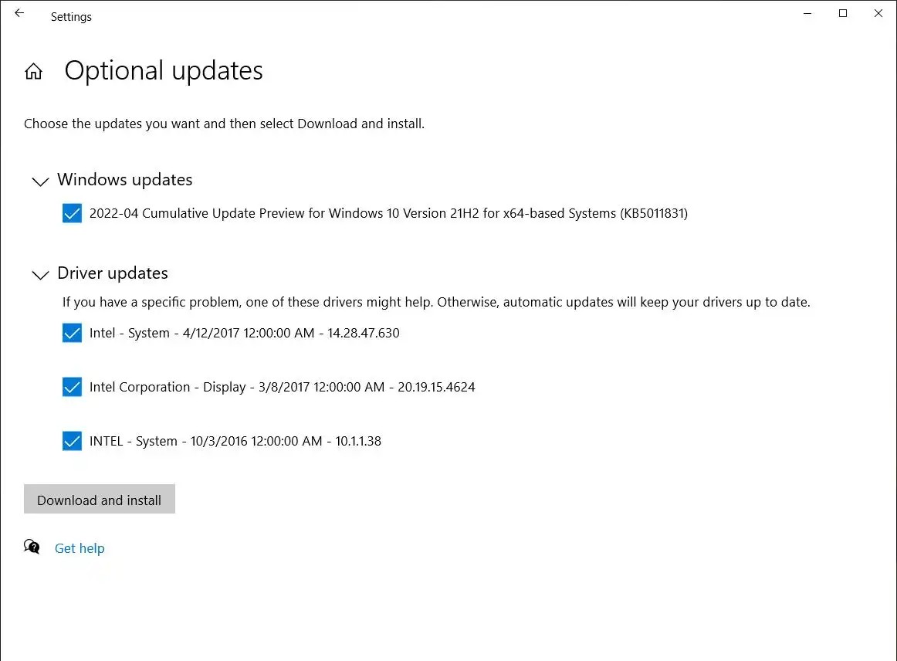
Task: Collapse Driver updates section using chevron
Action: [x=39, y=275]
